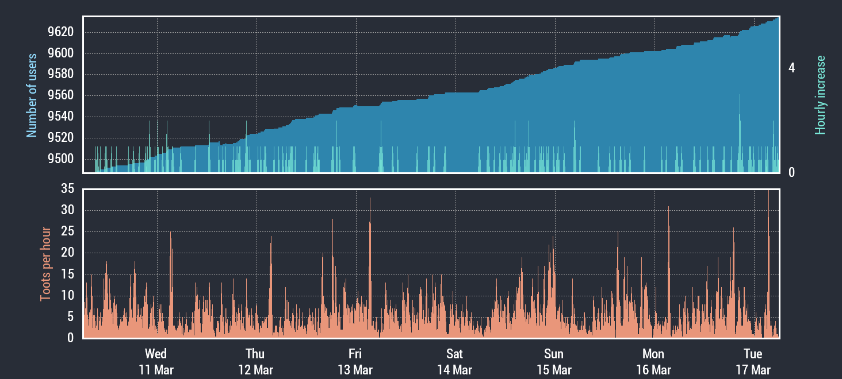
Task: Click the 9560 tick on users axis
Action: [60, 95]
